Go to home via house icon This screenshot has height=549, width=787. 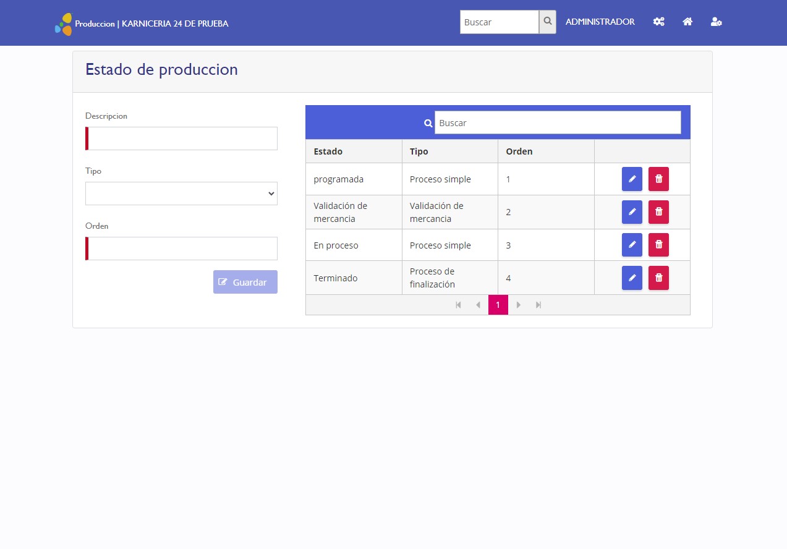point(687,22)
